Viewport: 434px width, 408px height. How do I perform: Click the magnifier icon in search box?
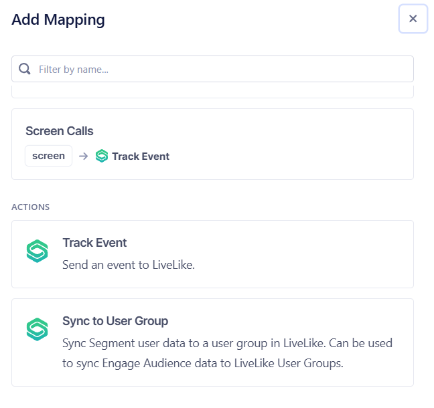click(25, 69)
